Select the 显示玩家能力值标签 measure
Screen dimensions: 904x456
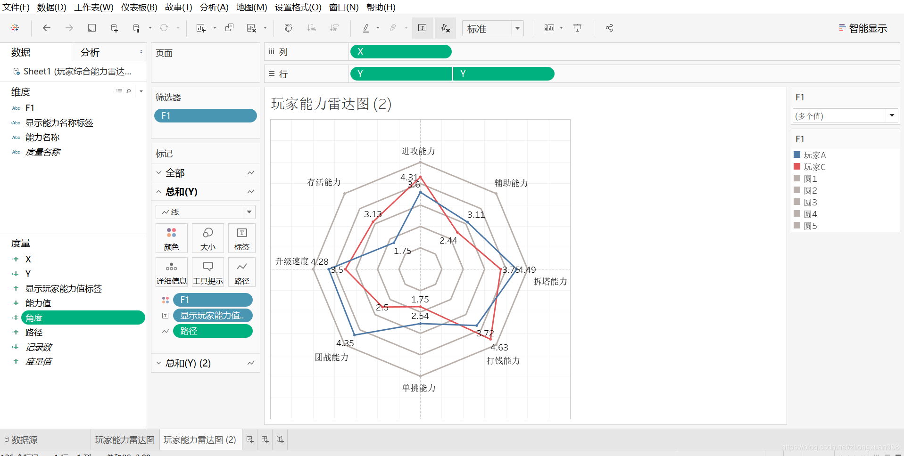click(x=64, y=288)
